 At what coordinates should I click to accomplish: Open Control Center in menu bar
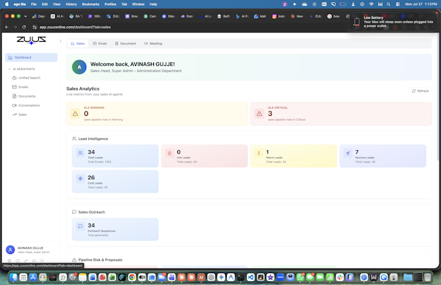pyautogui.click(x=398, y=4)
